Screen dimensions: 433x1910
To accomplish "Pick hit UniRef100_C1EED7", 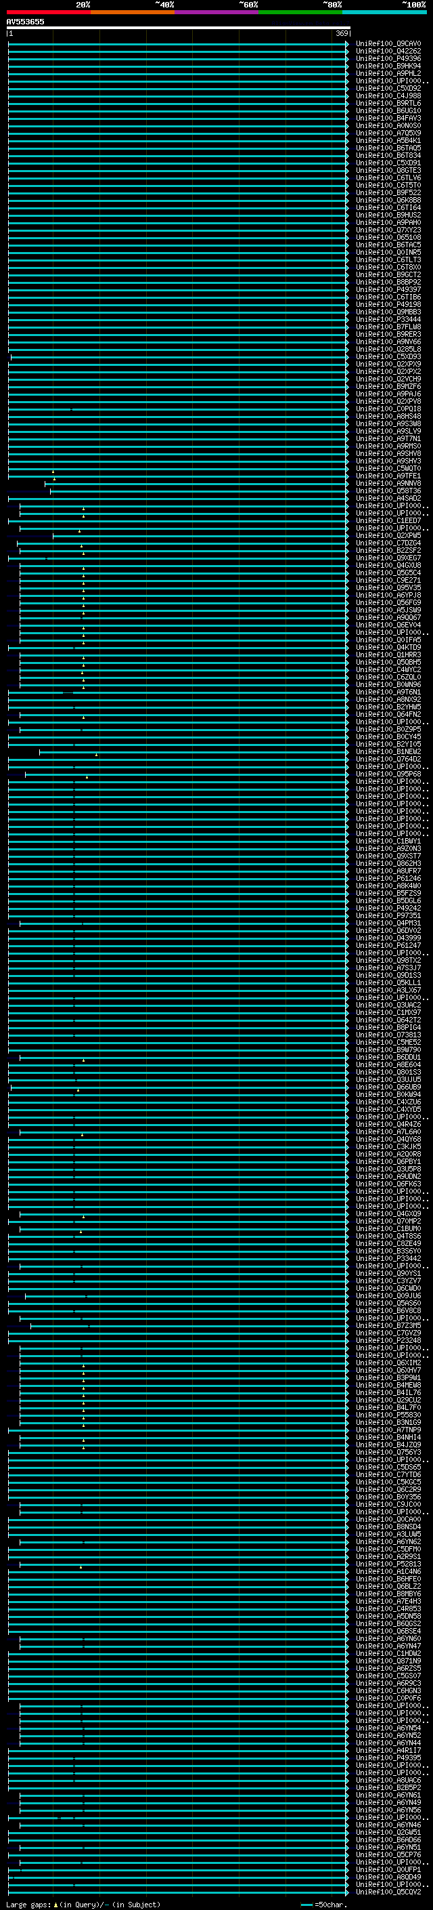I will coord(388,520).
